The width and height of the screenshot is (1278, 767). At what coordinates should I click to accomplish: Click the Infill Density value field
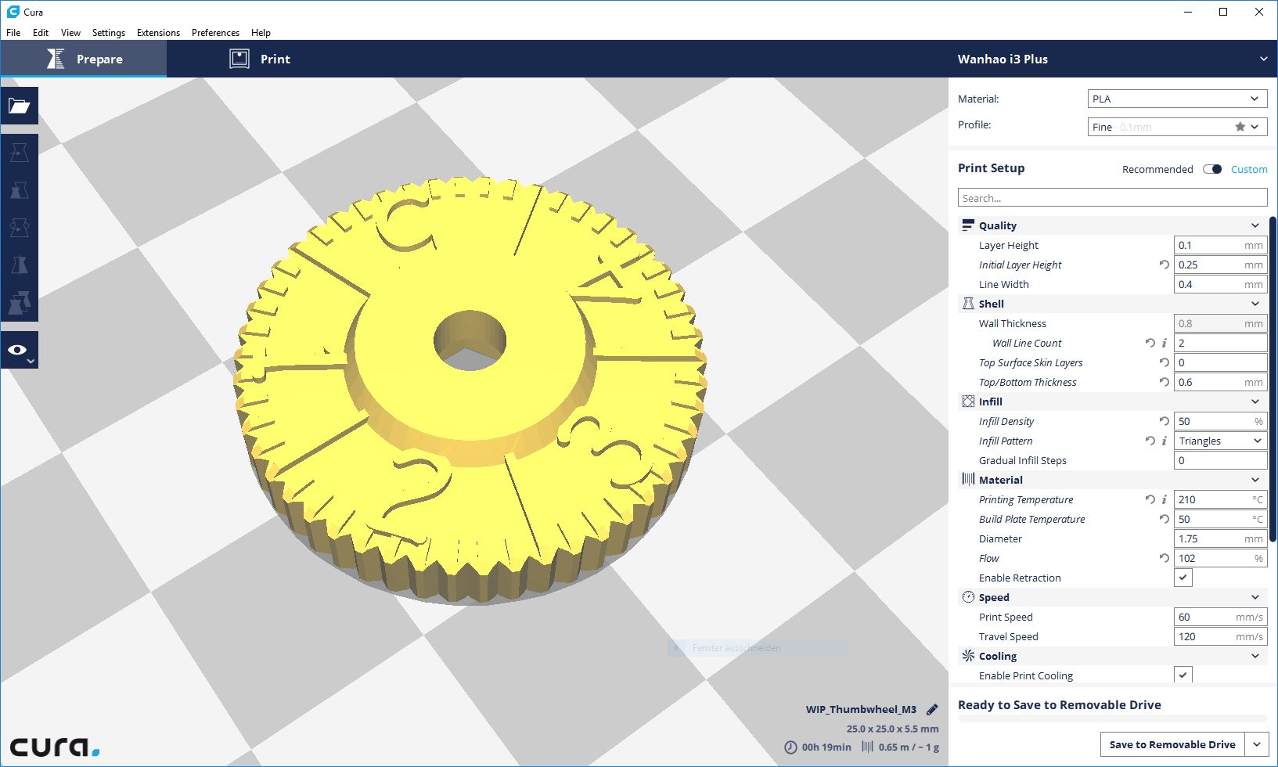pyautogui.click(x=1220, y=421)
